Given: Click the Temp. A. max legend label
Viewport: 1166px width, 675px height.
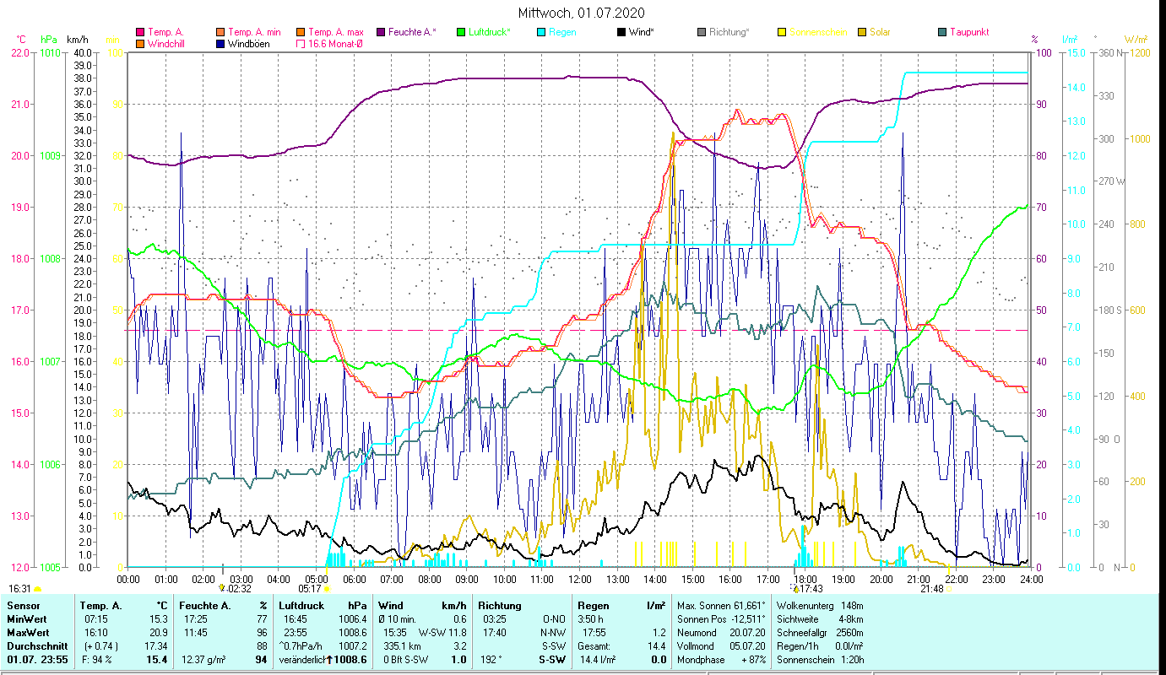Looking at the screenshot, I should [x=336, y=33].
